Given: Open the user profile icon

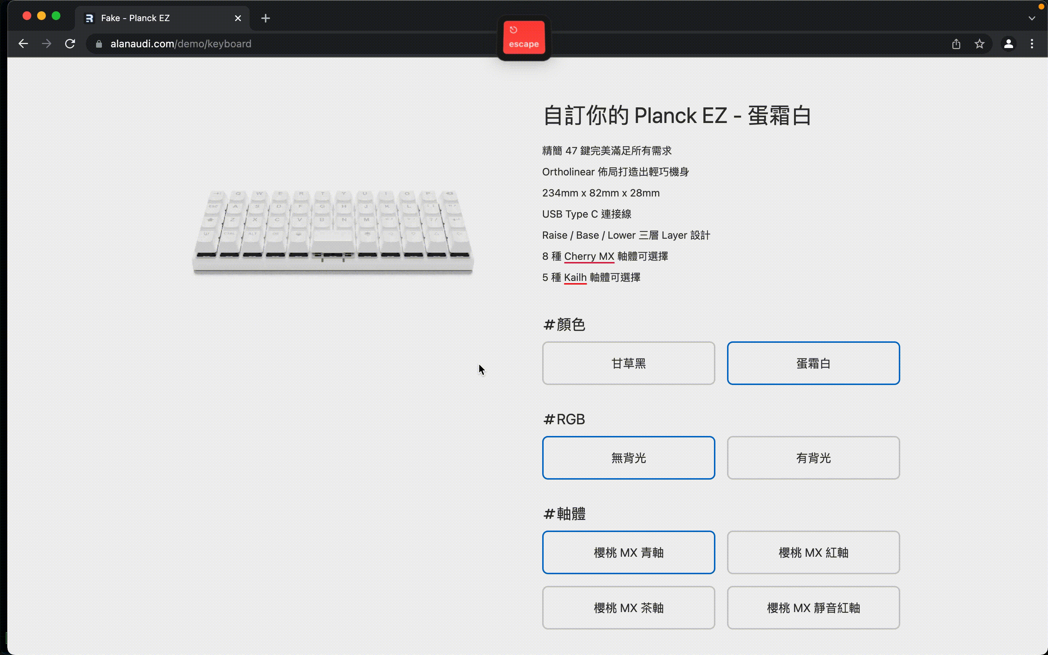Looking at the screenshot, I should 1009,44.
